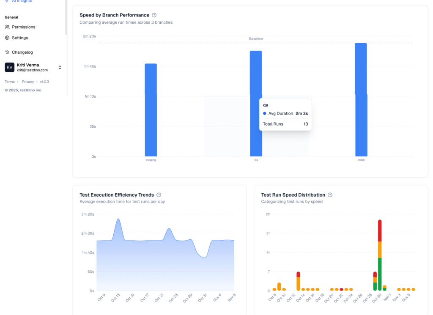Image resolution: width=433 pixels, height=315 pixels.
Task: Click the Permissions people icon
Action: coord(7,27)
